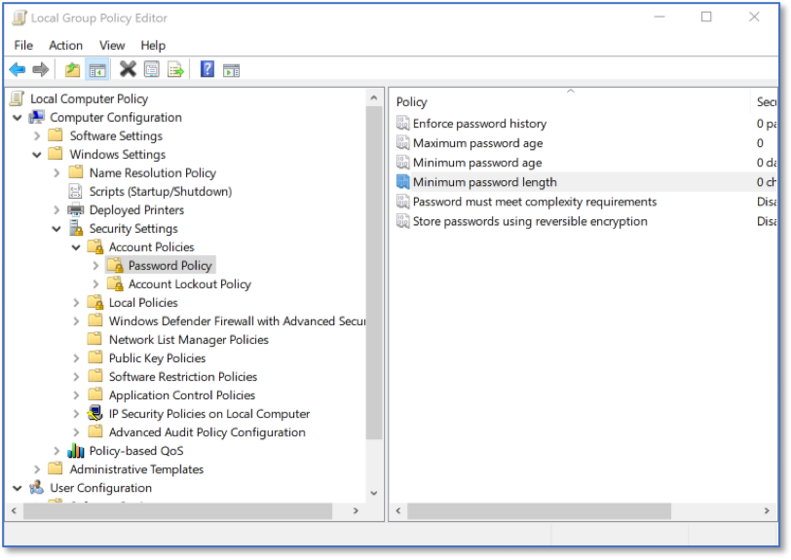Click the Deployed Printers printer icon
Screen dimensions: 791x560
click(x=76, y=209)
